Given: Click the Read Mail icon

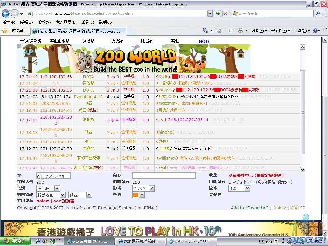Looking at the screenshot, I should [x=232, y=31].
